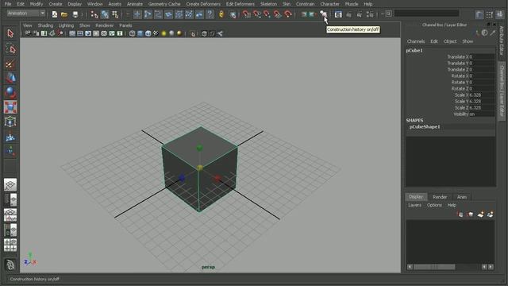Screen dimensions: 508x286
Task: Click the Open Scene folder icon
Action: (x=64, y=14)
